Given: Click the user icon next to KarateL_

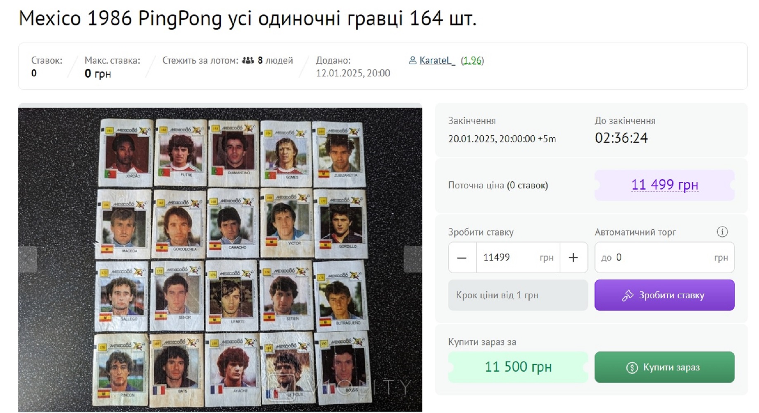Looking at the screenshot, I should (412, 60).
